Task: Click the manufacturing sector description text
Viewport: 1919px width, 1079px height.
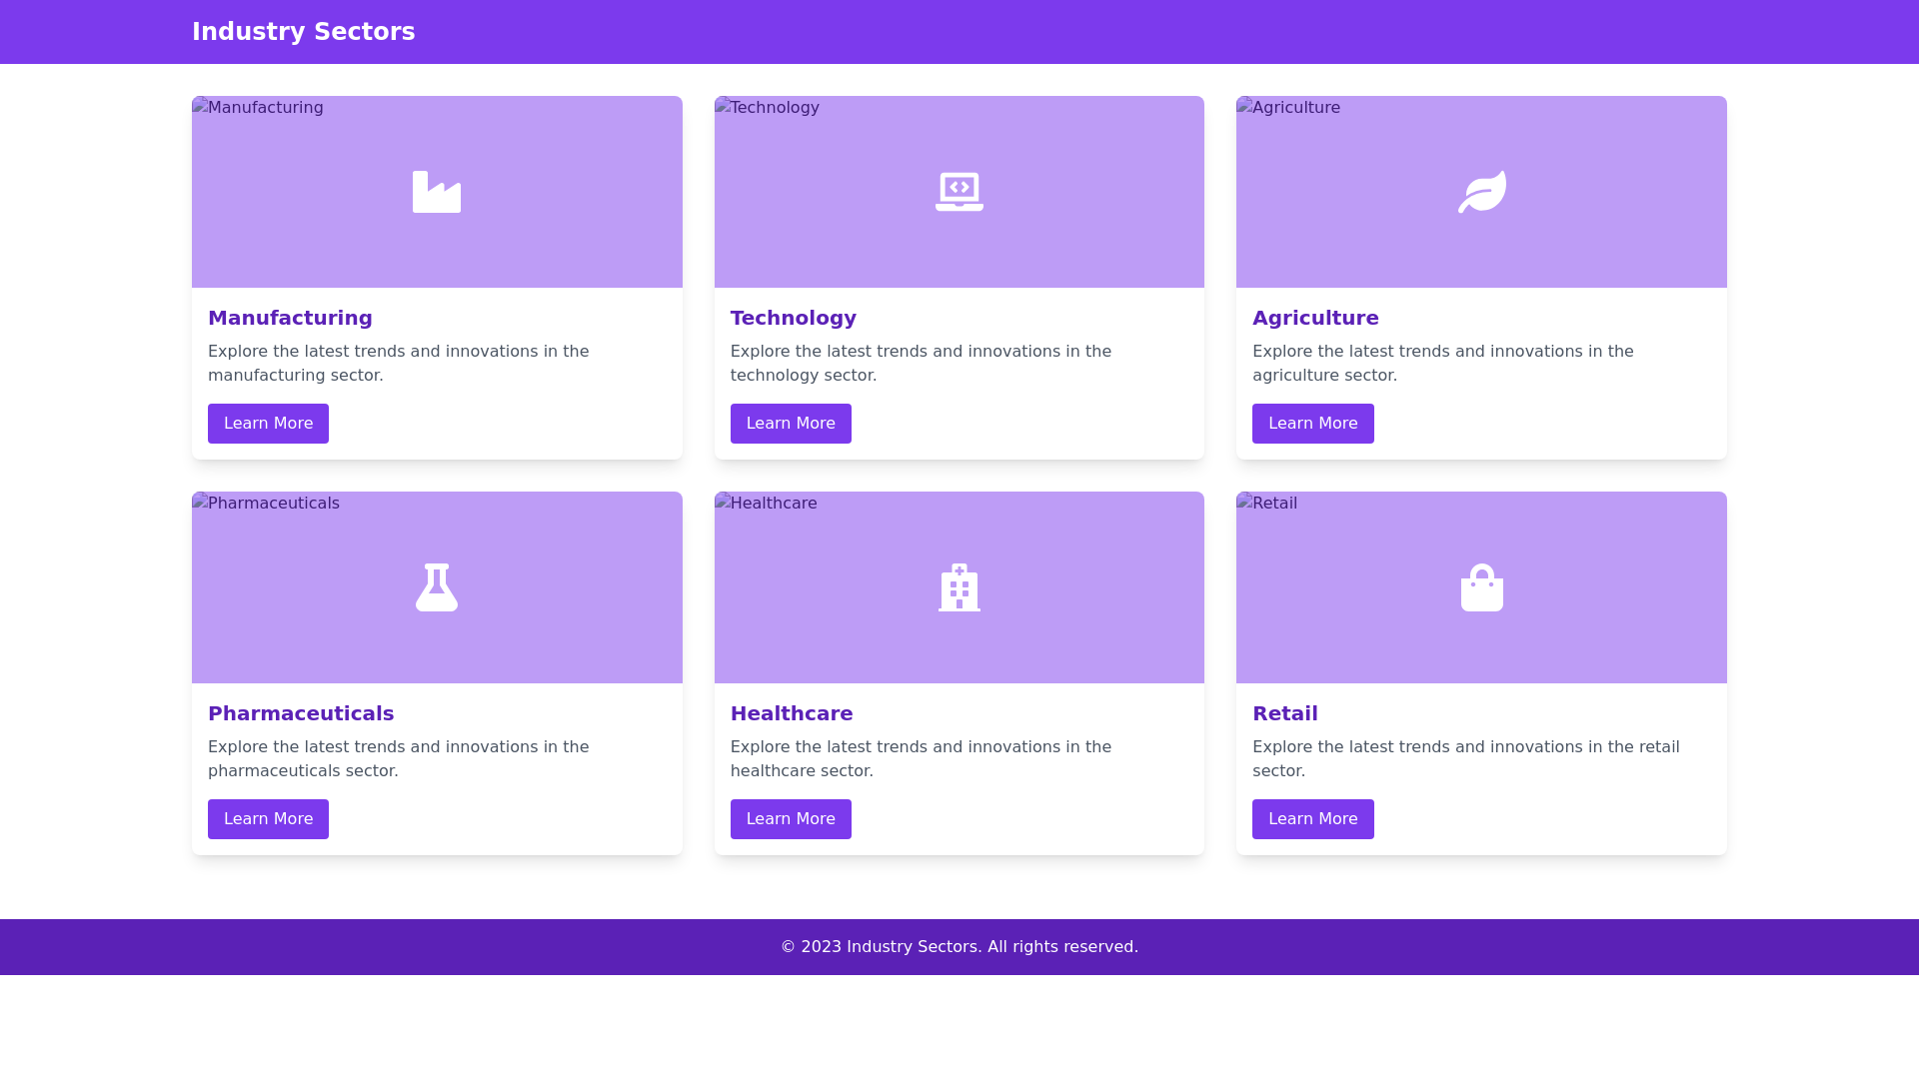Action: tap(399, 364)
